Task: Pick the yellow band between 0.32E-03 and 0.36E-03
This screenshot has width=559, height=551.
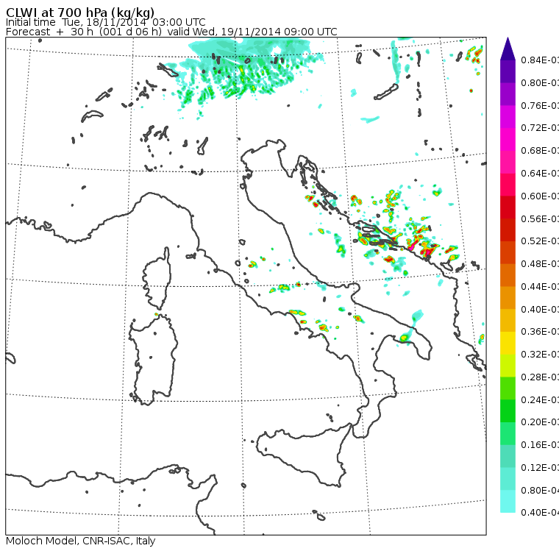Action: pos(508,344)
